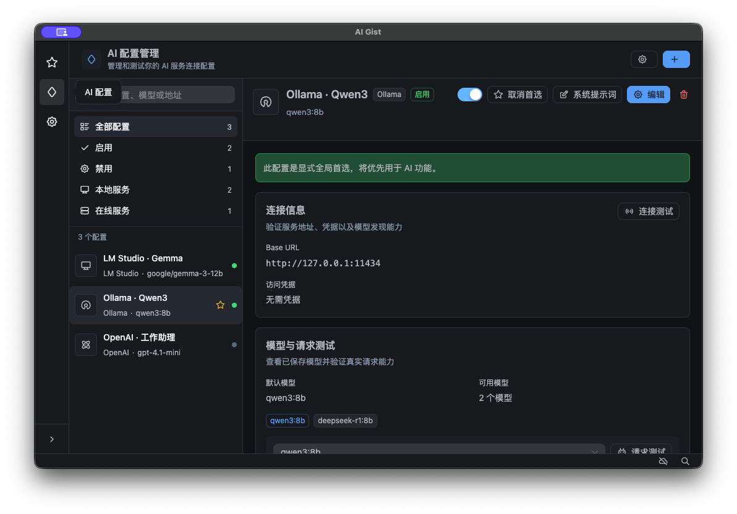Click the green preferred-config notice banner

(x=472, y=168)
